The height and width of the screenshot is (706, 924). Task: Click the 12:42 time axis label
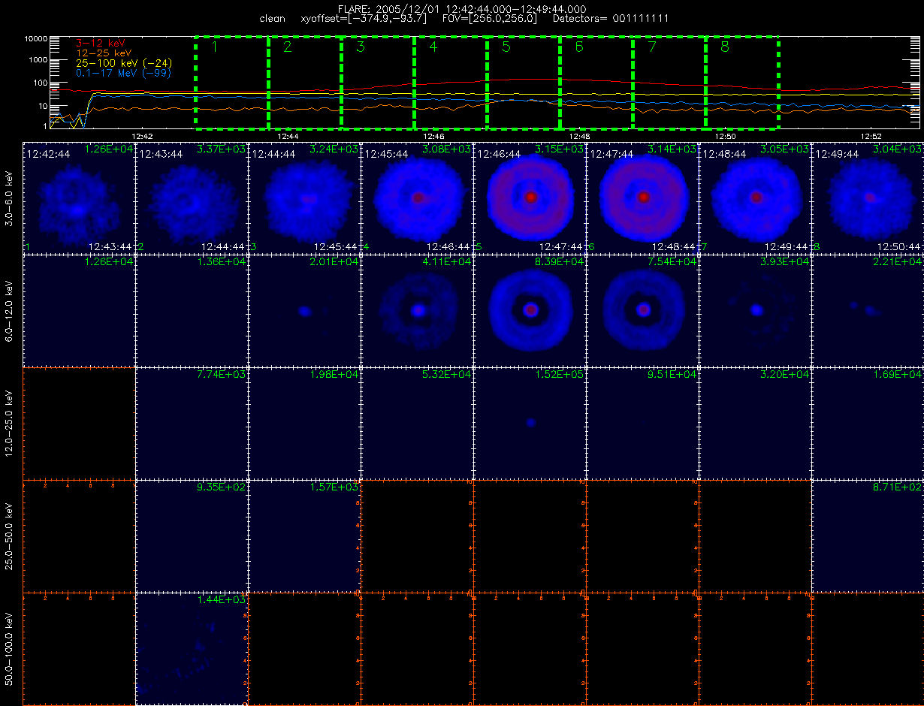coord(142,136)
